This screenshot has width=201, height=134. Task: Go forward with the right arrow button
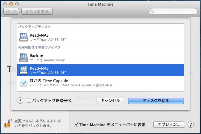click(x=15, y=11)
